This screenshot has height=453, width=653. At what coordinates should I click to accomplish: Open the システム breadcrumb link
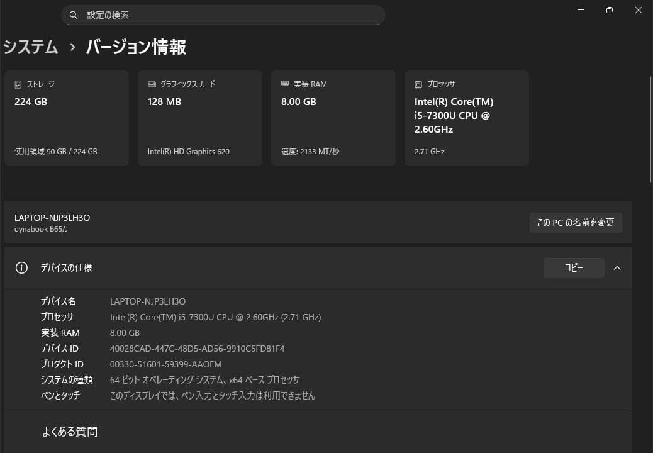[x=30, y=47]
